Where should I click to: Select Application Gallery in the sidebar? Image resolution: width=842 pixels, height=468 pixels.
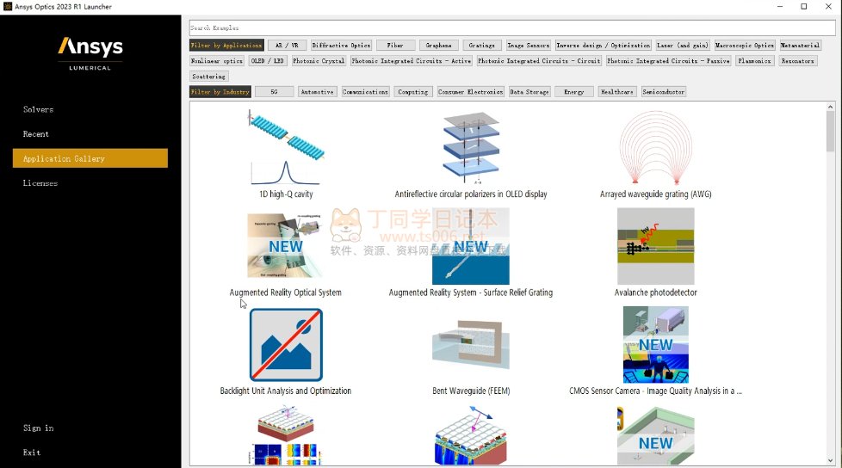[90, 158]
